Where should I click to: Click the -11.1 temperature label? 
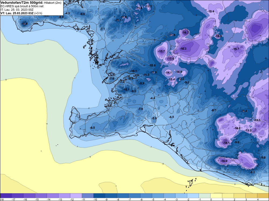[x=118, y=20]
